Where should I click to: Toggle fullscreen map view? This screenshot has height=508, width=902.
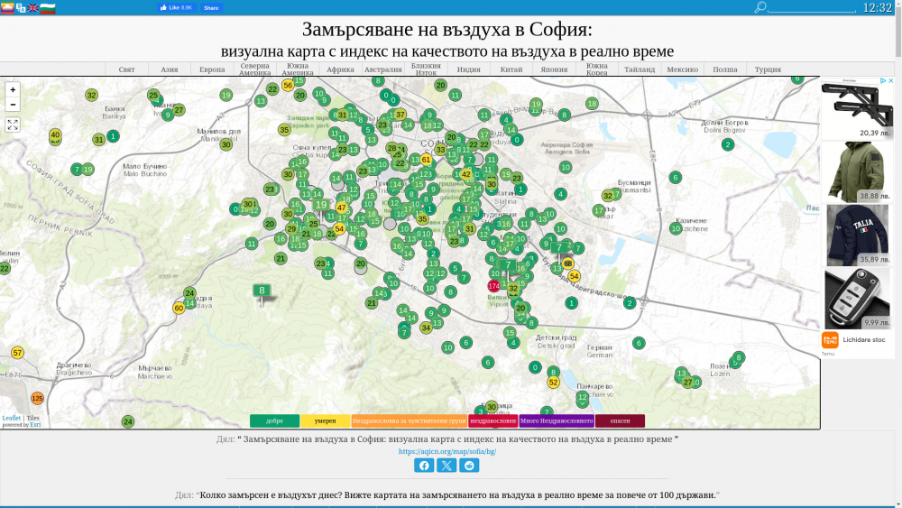(13, 125)
